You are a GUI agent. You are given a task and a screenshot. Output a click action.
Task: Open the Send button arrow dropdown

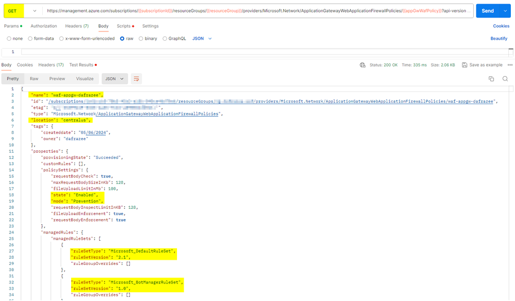coord(505,11)
